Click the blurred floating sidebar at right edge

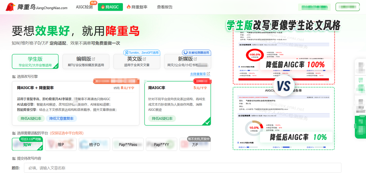(x=360, y=98)
